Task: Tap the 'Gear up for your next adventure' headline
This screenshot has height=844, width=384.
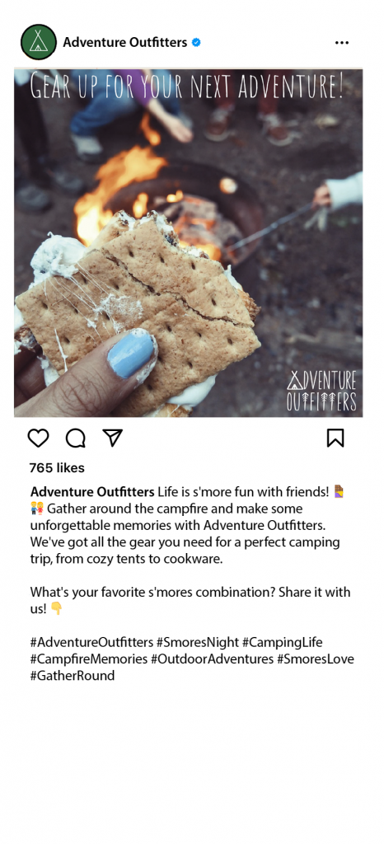Action: click(x=186, y=85)
